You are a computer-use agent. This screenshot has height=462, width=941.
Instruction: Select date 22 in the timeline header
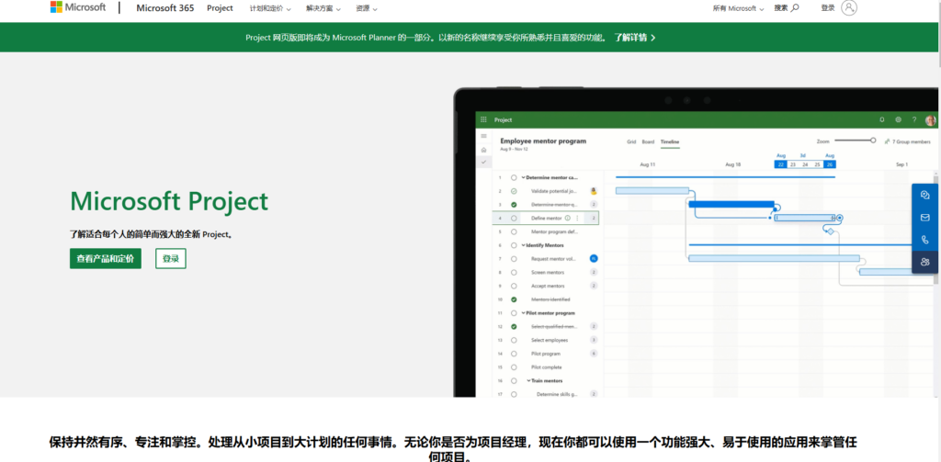pos(780,164)
